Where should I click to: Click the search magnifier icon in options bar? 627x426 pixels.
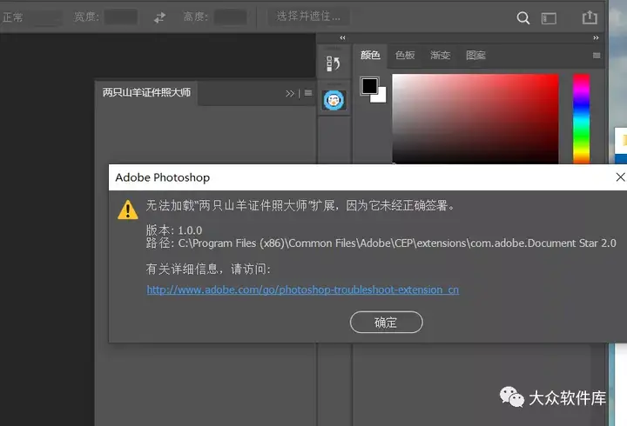click(x=523, y=18)
